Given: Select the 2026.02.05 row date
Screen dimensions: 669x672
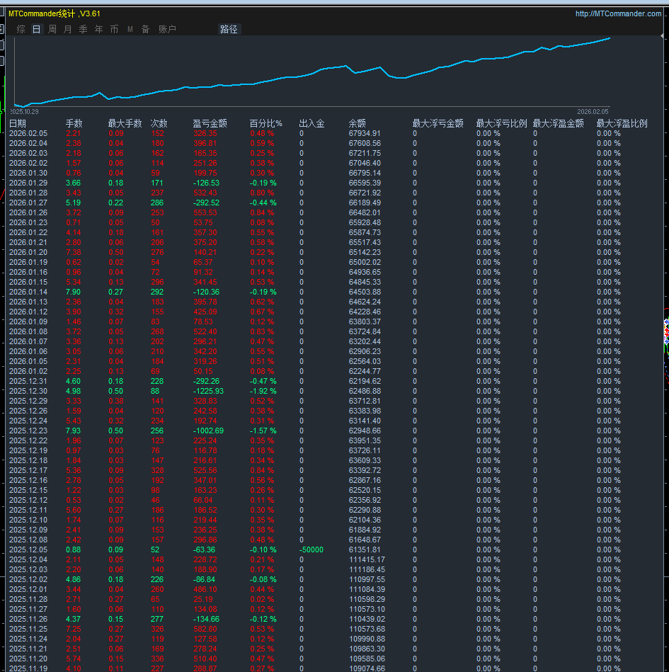Looking at the screenshot, I should (x=28, y=133).
